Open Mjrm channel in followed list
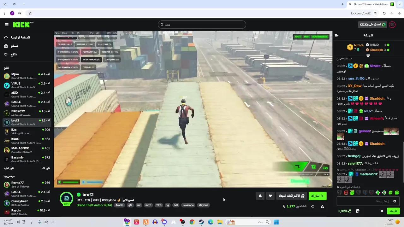The height and width of the screenshot is (227, 404). coord(27,76)
